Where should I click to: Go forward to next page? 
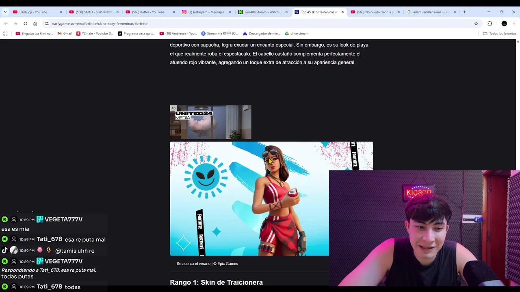pos(16,24)
